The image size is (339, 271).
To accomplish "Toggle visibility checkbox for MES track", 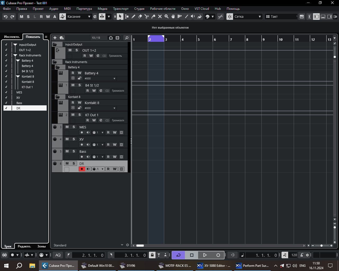I will pos(6,92).
